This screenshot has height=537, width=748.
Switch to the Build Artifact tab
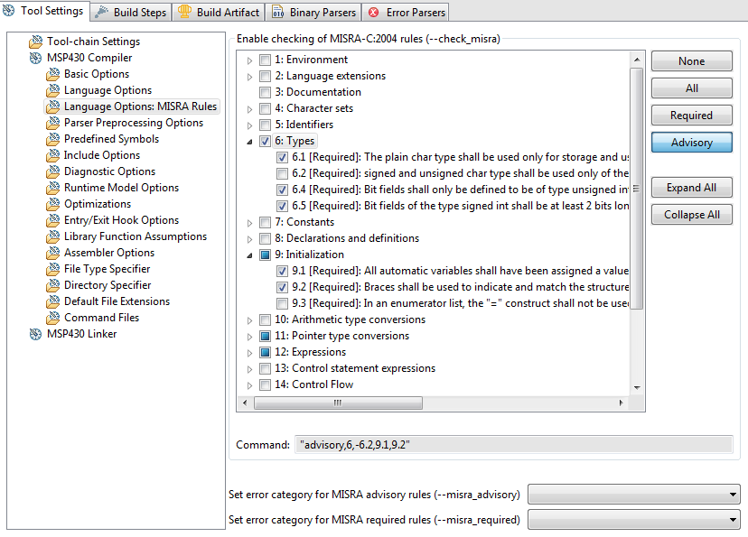219,13
